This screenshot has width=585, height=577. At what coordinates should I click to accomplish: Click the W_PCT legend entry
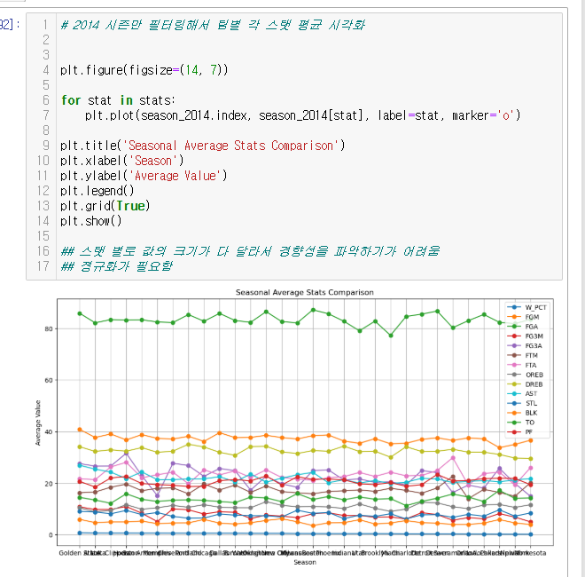pyautogui.click(x=526, y=307)
